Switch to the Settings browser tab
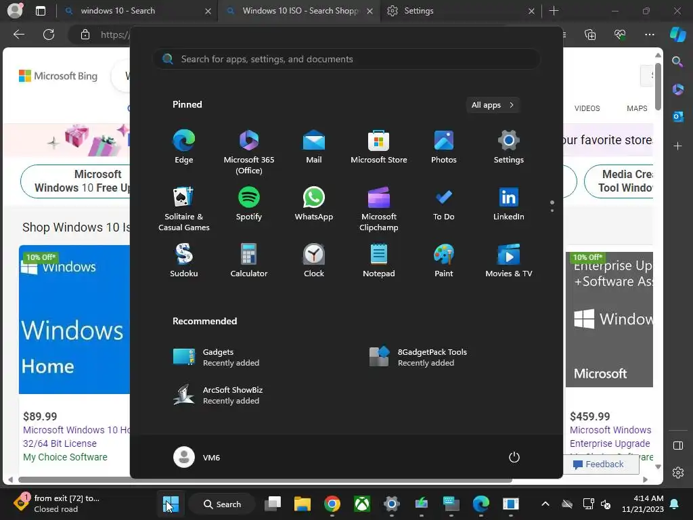This screenshot has width=693, height=520. pyautogui.click(x=460, y=11)
